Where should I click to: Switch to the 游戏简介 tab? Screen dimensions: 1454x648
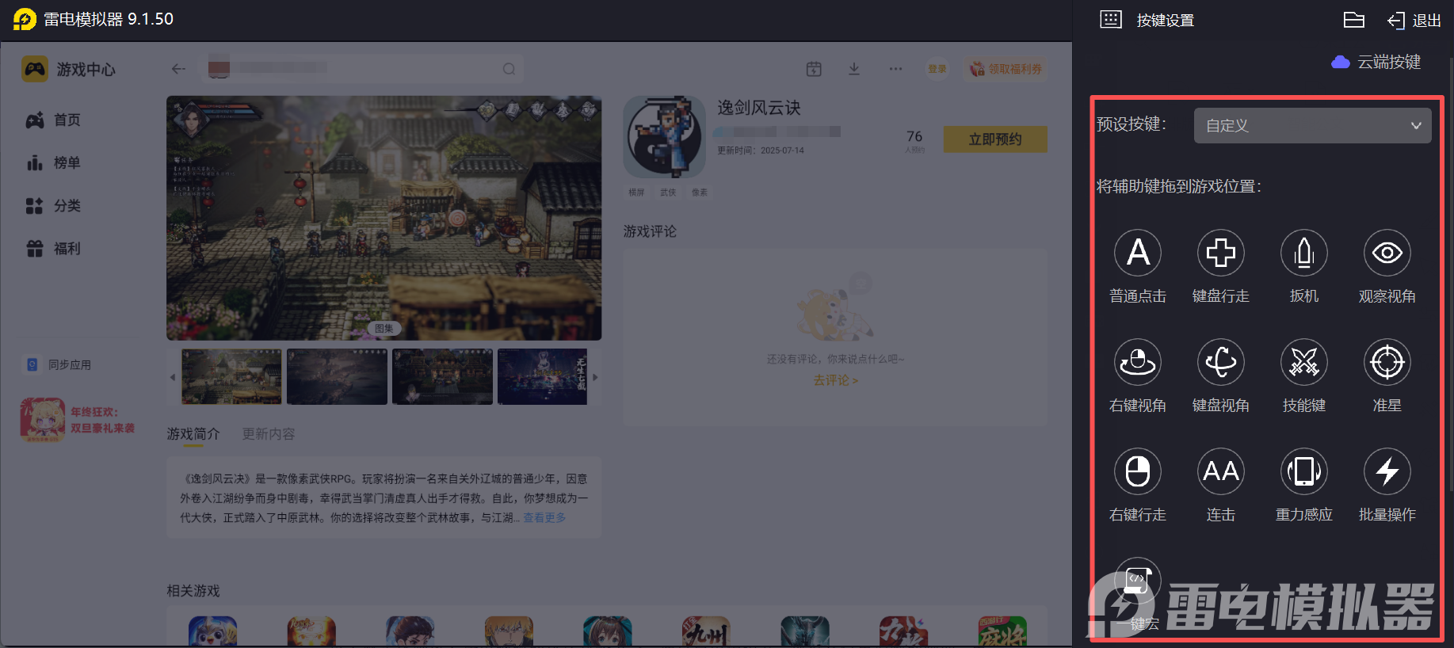(193, 434)
